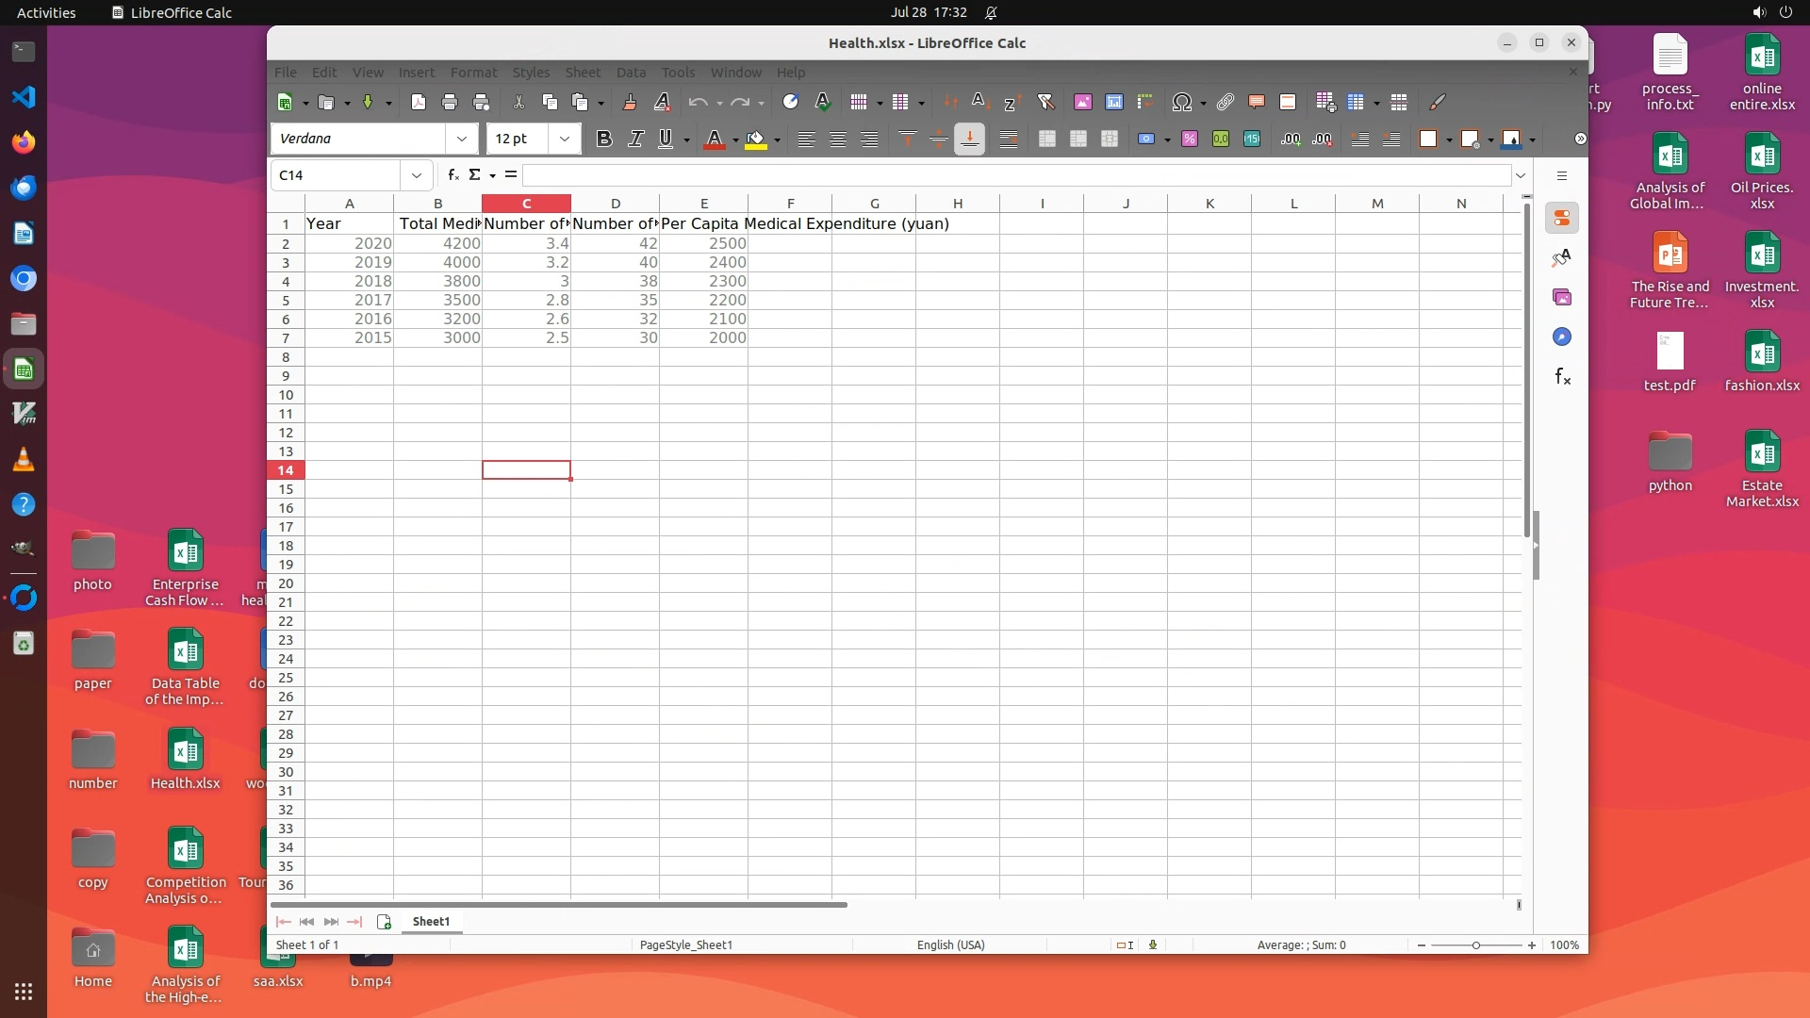Open the Data menu

631,73
